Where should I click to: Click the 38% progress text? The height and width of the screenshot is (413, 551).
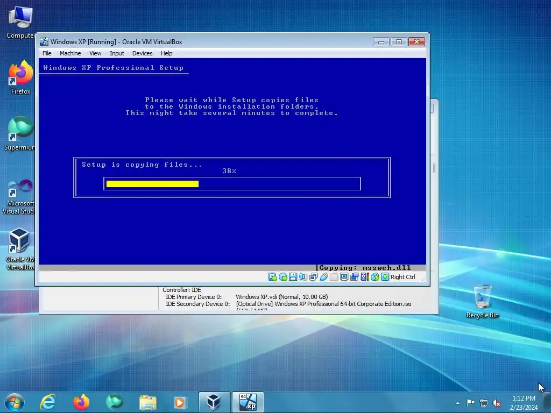229,171
